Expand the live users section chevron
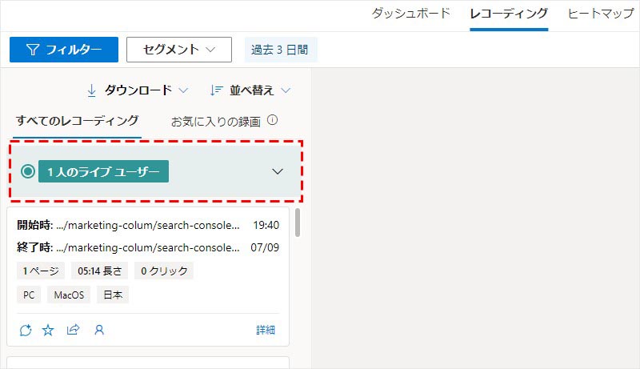Image resolution: width=640 pixels, height=369 pixels. coord(278,171)
